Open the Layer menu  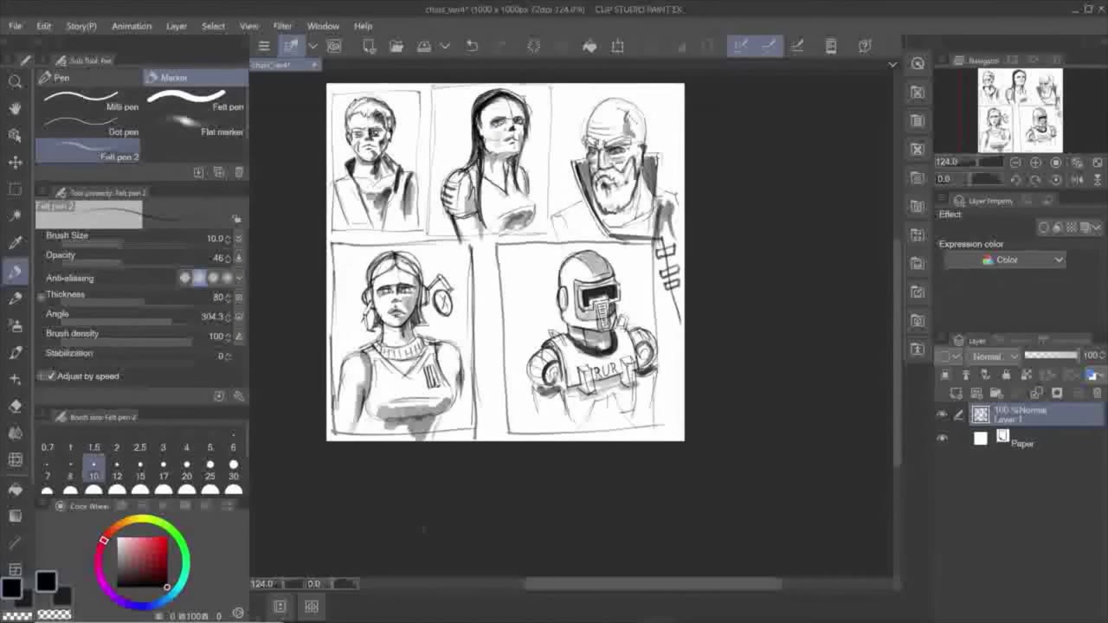[177, 26]
